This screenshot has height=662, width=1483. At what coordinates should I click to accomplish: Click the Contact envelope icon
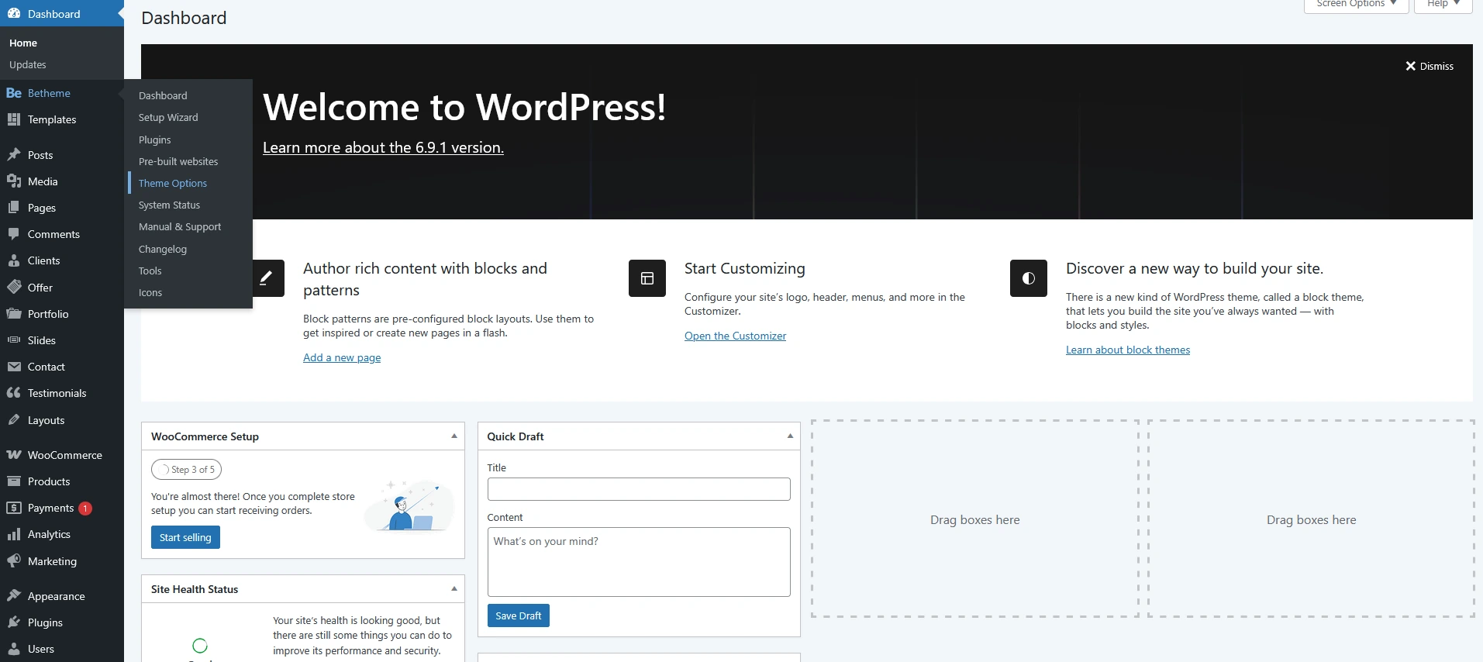[x=14, y=367]
